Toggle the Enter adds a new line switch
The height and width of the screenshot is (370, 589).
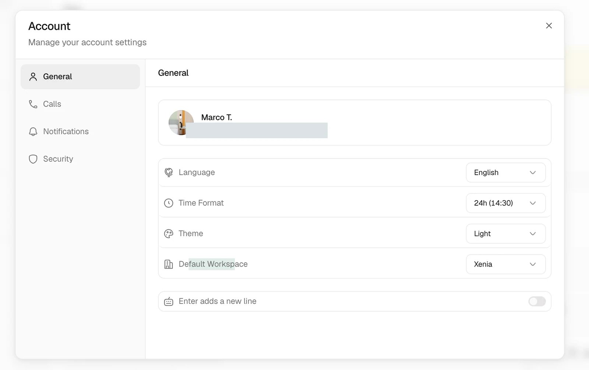point(537,302)
